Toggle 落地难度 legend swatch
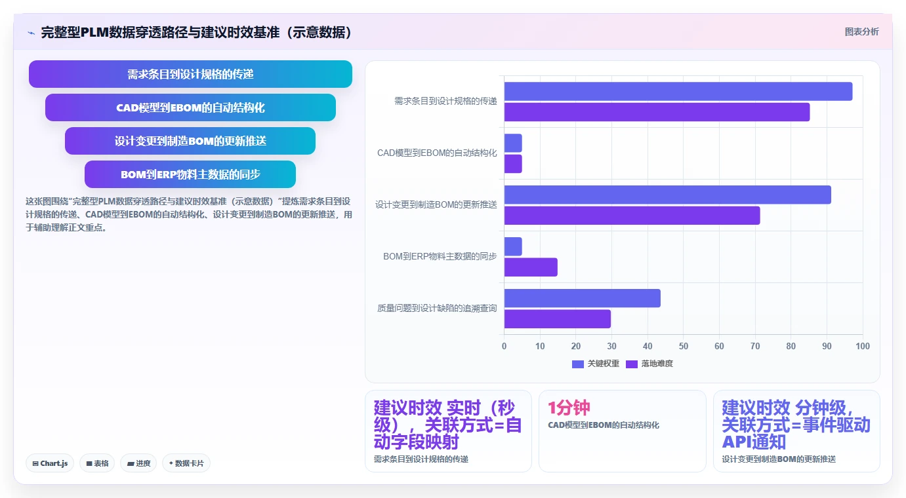The height and width of the screenshot is (498, 906). (x=632, y=364)
